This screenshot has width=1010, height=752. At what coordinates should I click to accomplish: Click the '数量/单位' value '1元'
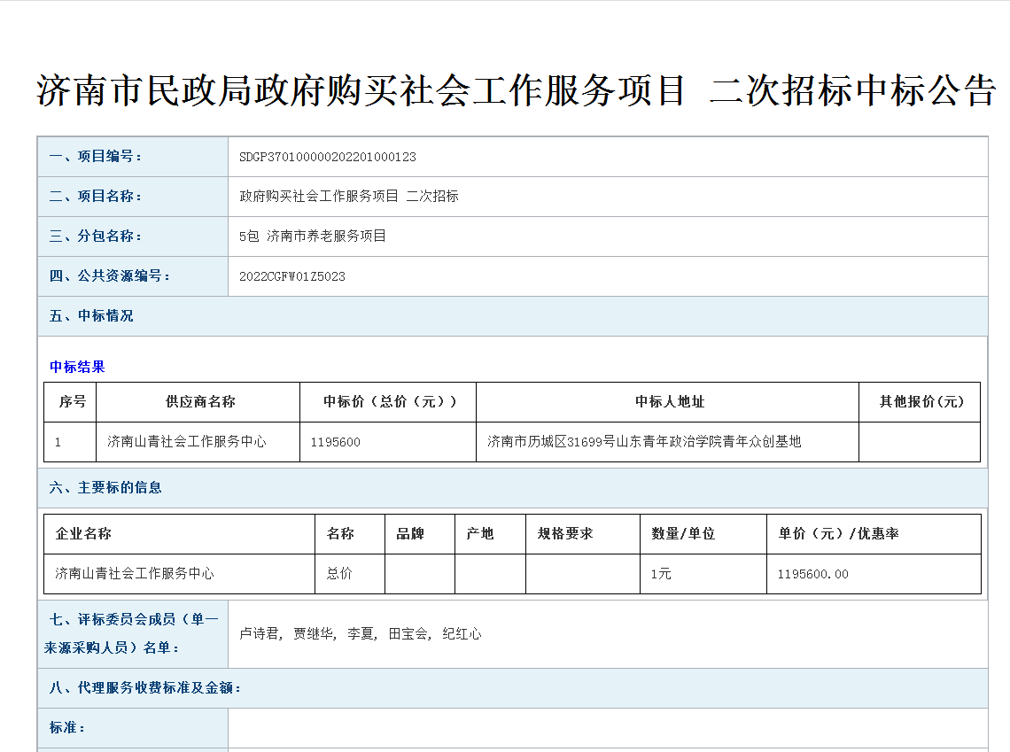(x=661, y=574)
